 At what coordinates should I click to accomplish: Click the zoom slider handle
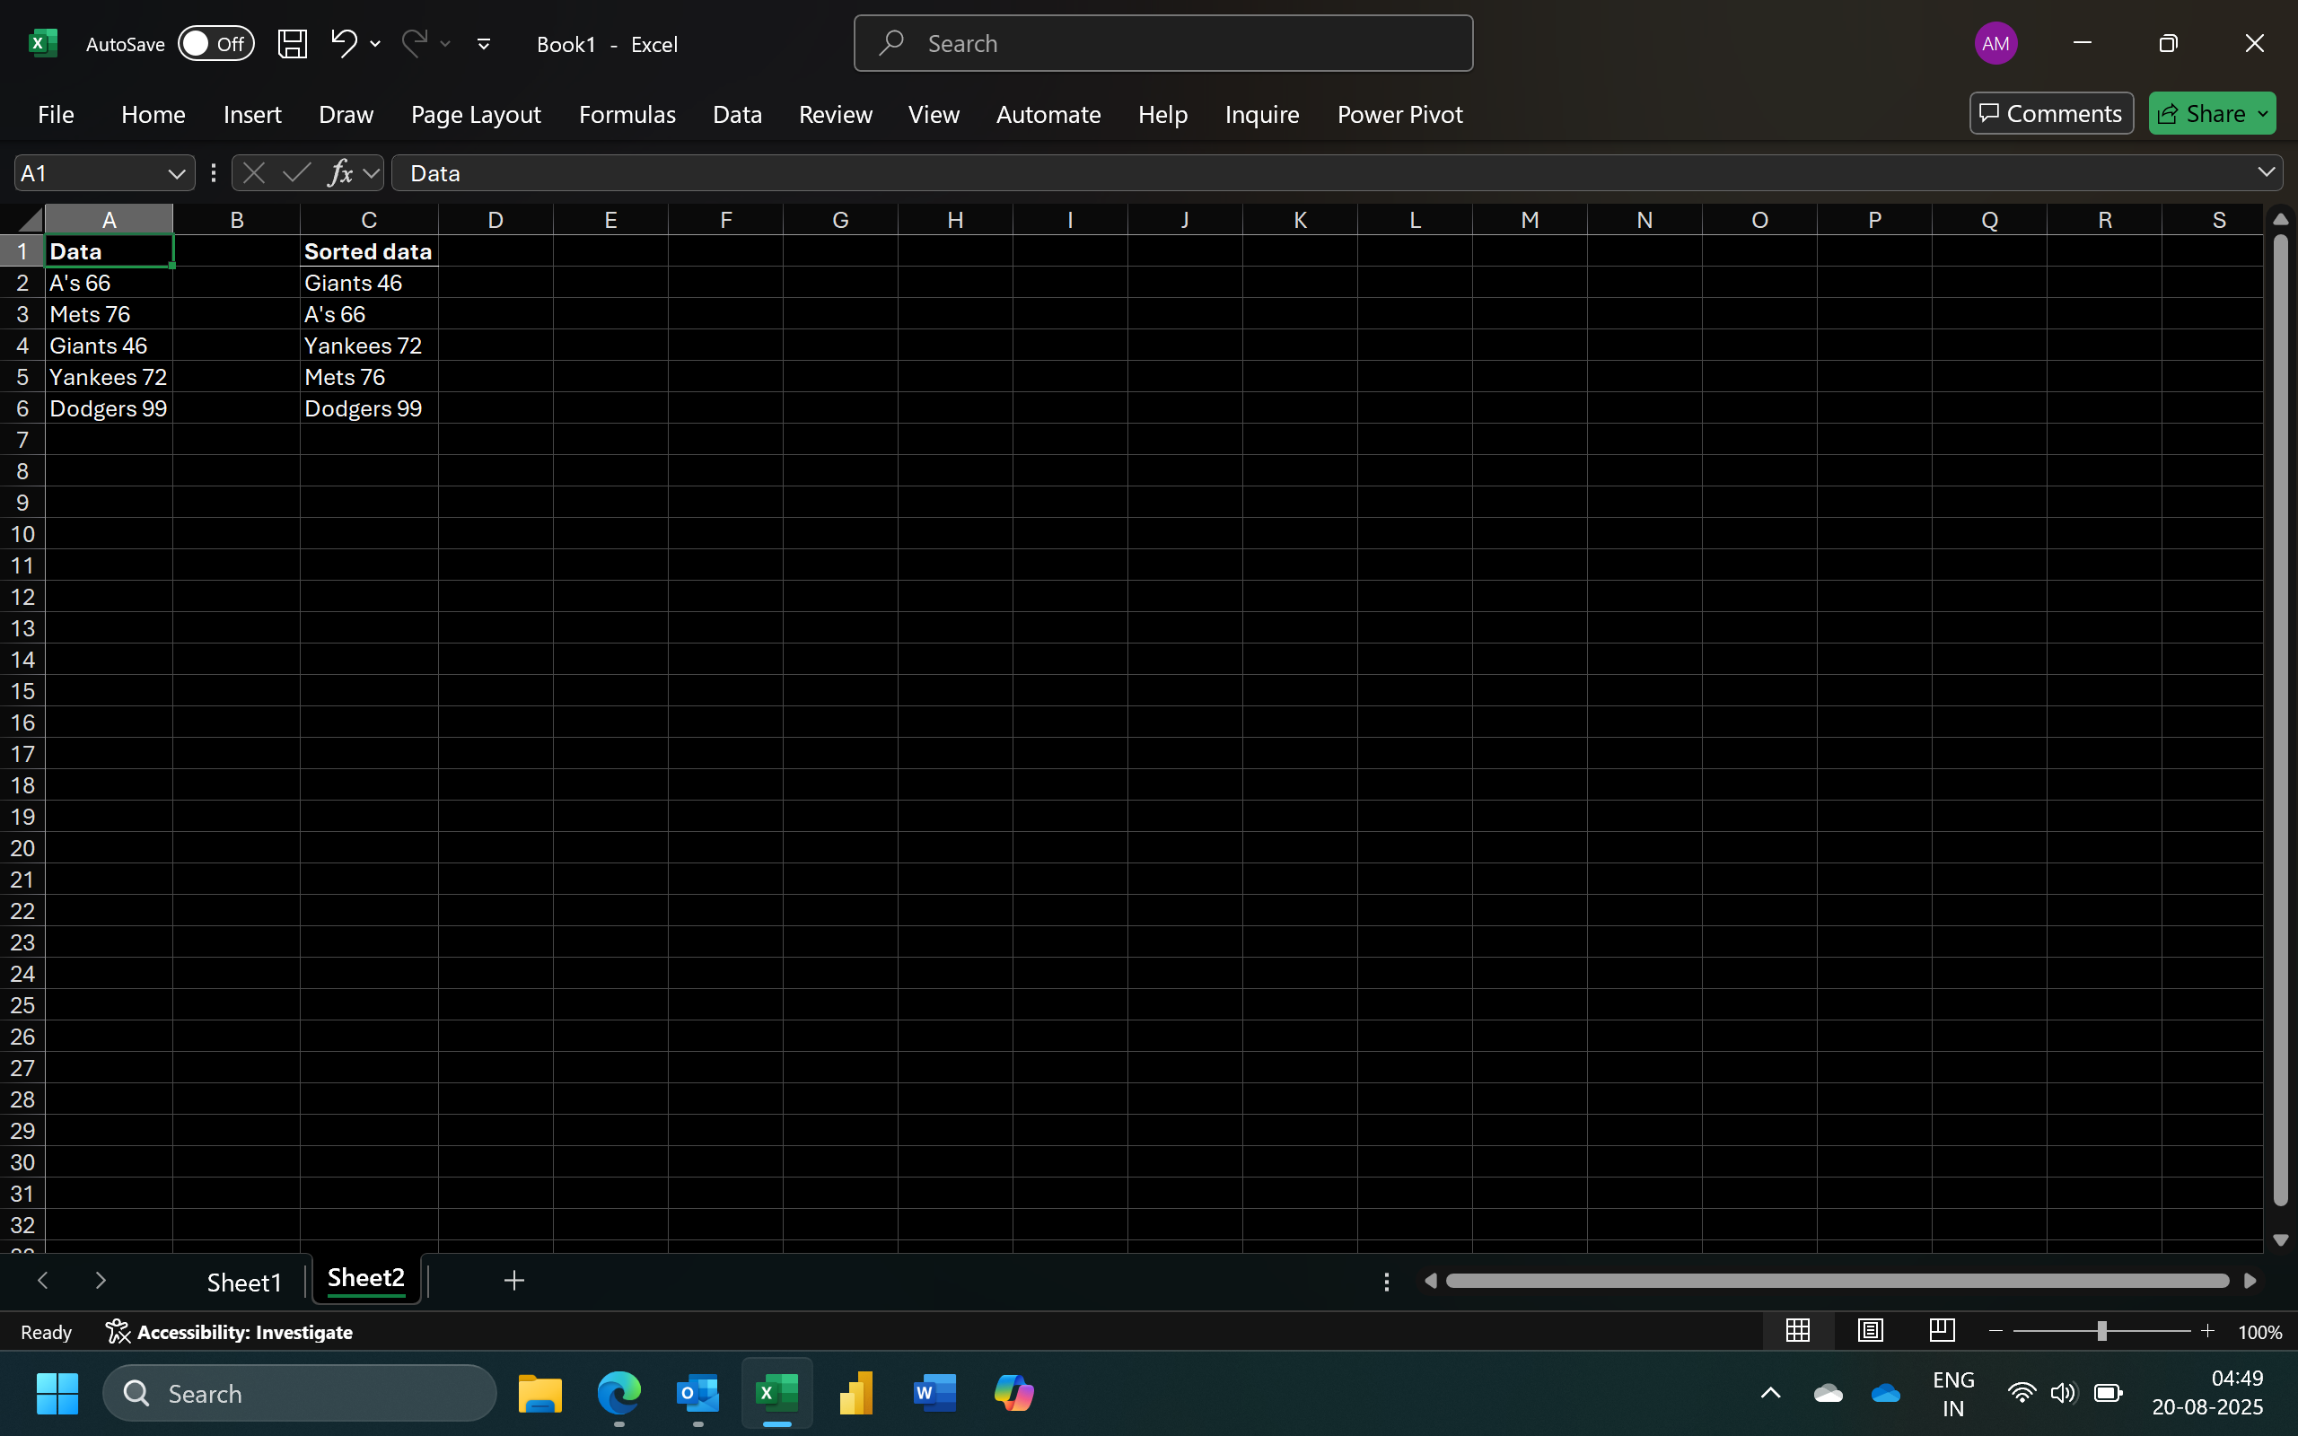tap(2101, 1332)
